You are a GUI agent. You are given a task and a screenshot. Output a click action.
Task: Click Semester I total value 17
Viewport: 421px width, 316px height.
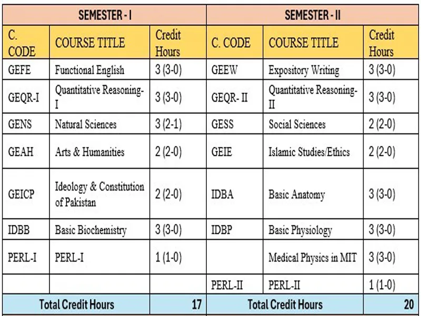pyautogui.click(x=195, y=304)
